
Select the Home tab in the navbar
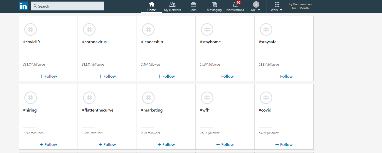[x=151, y=7]
